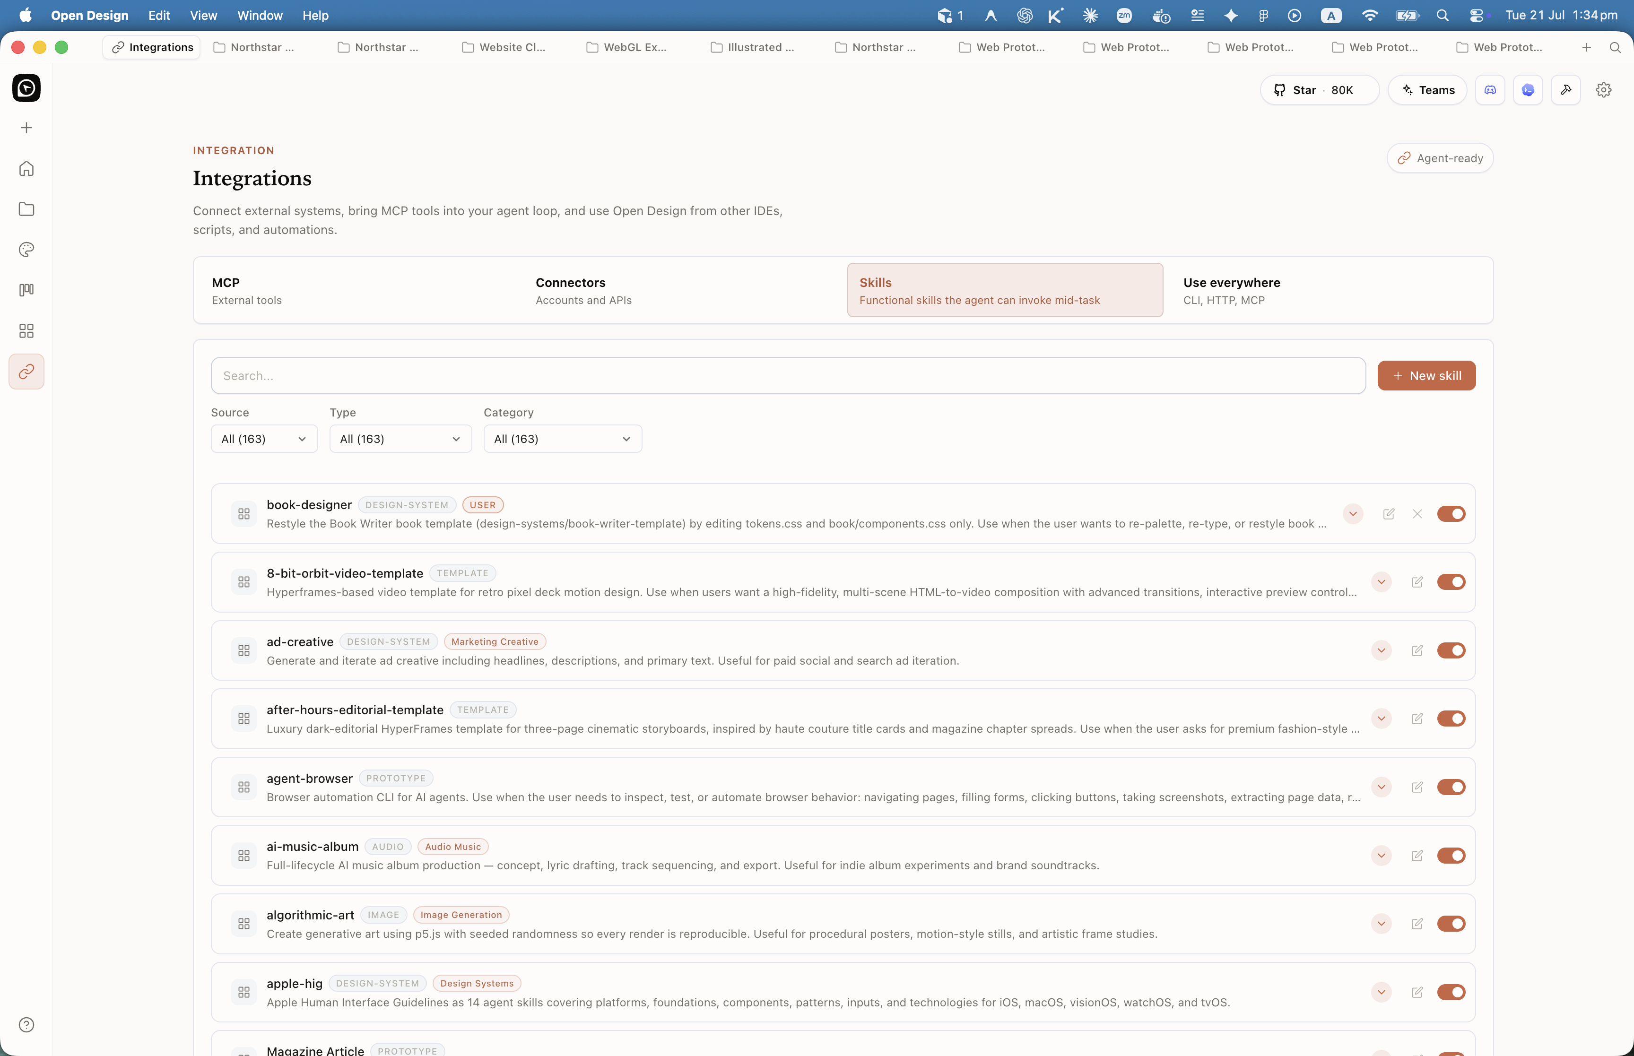Open the Category filter dropdown
The height and width of the screenshot is (1056, 1634).
click(x=562, y=439)
